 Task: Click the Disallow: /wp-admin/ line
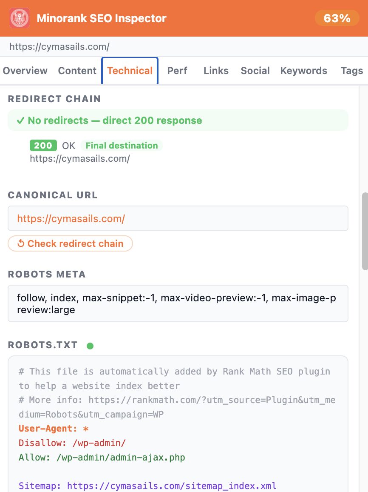(72, 443)
